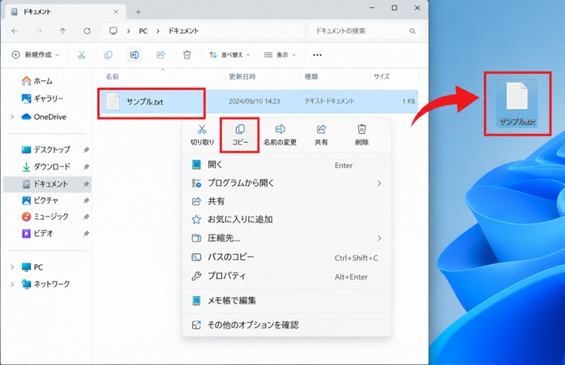This screenshot has height=365, width=565.
Task: Click プロパティ menu entry
Action: point(286,277)
